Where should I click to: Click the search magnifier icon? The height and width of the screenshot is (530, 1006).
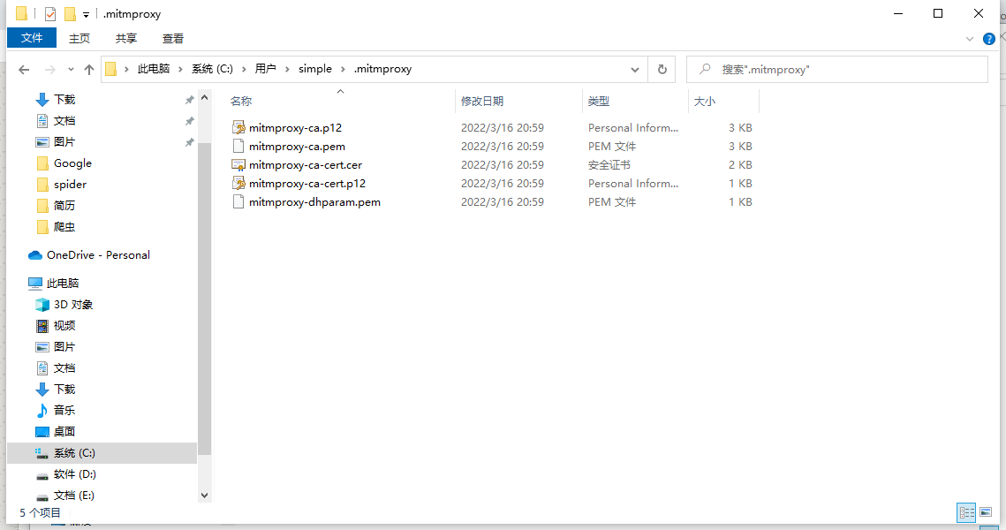coord(705,69)
